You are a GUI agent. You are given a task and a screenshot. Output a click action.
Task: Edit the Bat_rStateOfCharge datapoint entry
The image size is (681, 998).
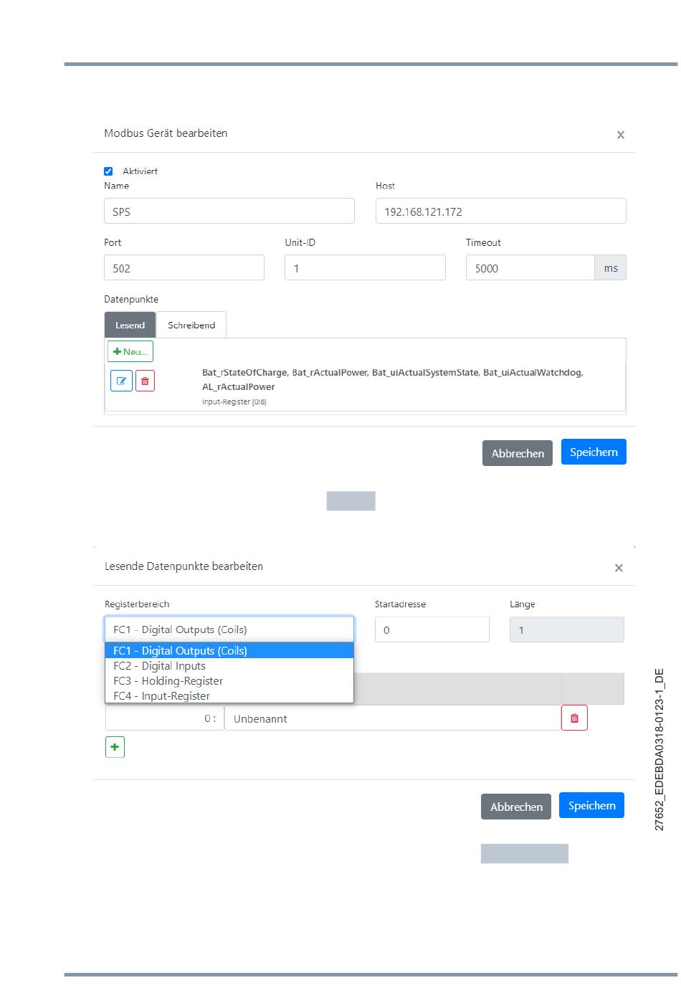tap(121, 381)
